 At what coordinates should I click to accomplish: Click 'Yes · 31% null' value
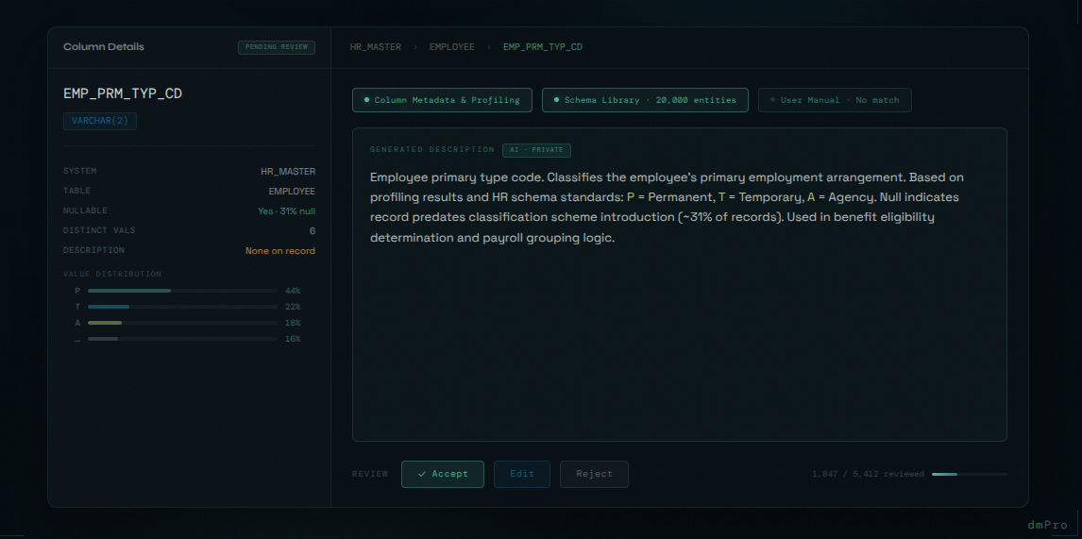[x=286, y=211]
